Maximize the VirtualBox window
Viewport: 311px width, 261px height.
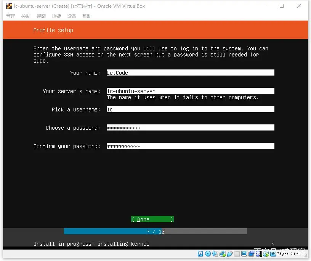click(282, 6)
